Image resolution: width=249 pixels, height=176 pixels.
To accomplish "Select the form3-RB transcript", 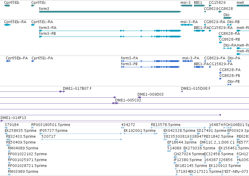I will coord(110,37).
